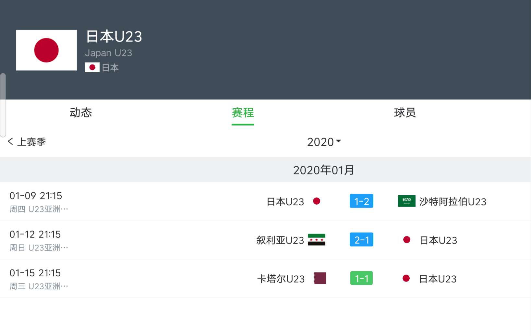
Task: Select the 赛程 tab
Action: (243, 113)
